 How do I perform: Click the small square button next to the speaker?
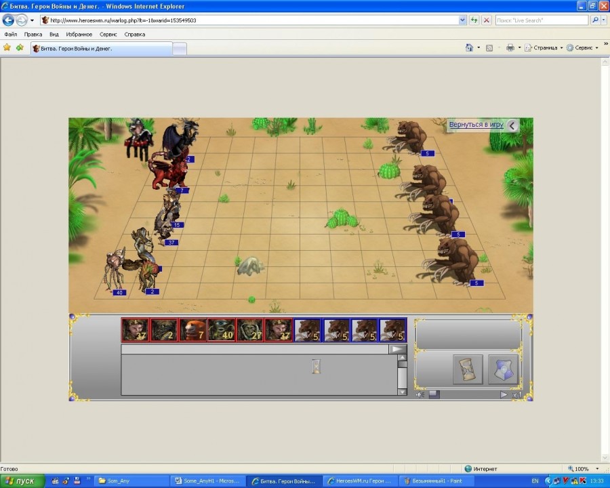click(434, 394)
